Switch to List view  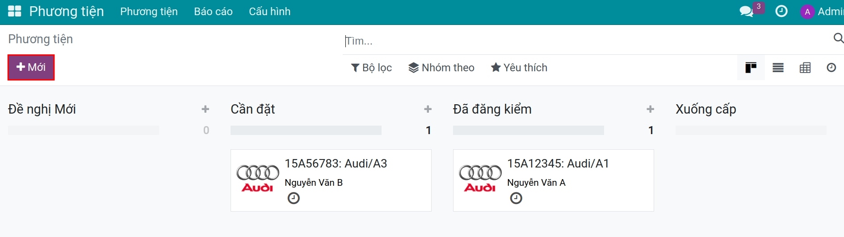(x=778, y=68)
